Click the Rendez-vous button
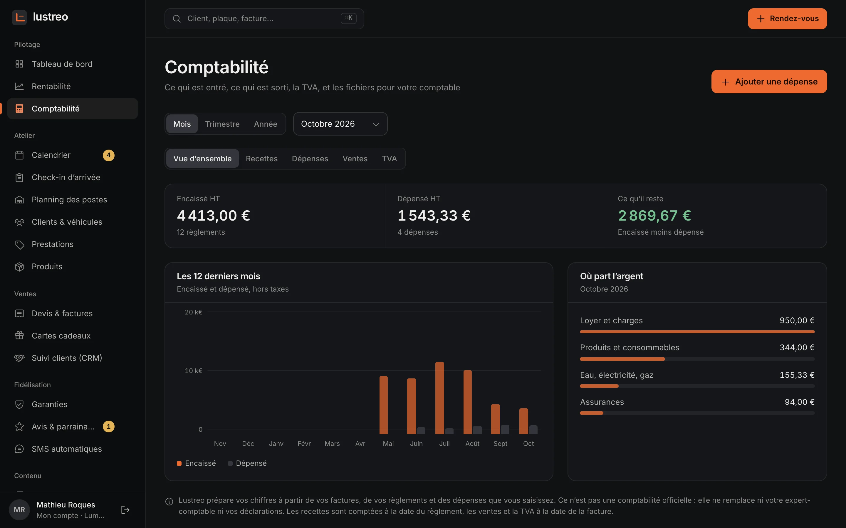This screenshot has width=846, height=528. pos(787,19)
